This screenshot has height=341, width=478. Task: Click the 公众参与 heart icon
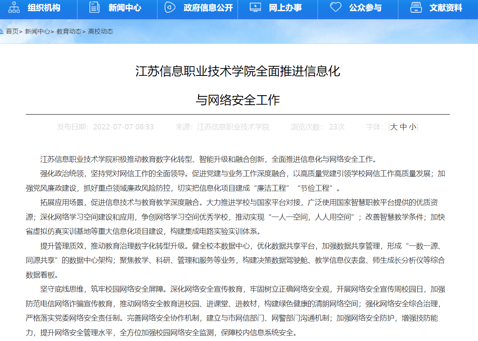point(336,7)
